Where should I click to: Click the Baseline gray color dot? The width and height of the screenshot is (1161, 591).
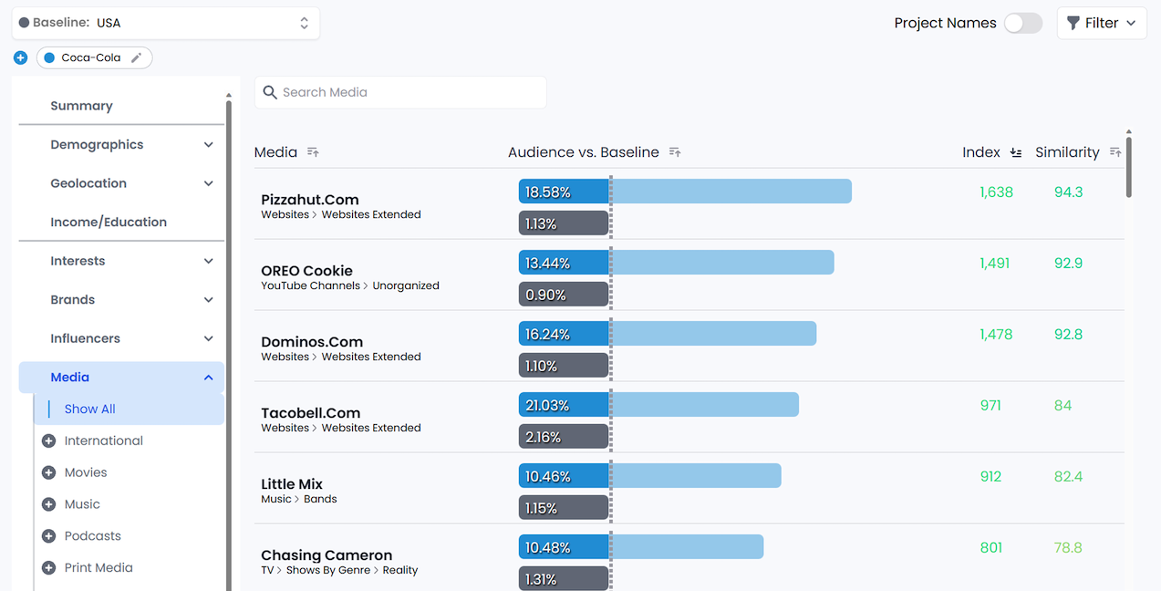(x=24, y=23)
